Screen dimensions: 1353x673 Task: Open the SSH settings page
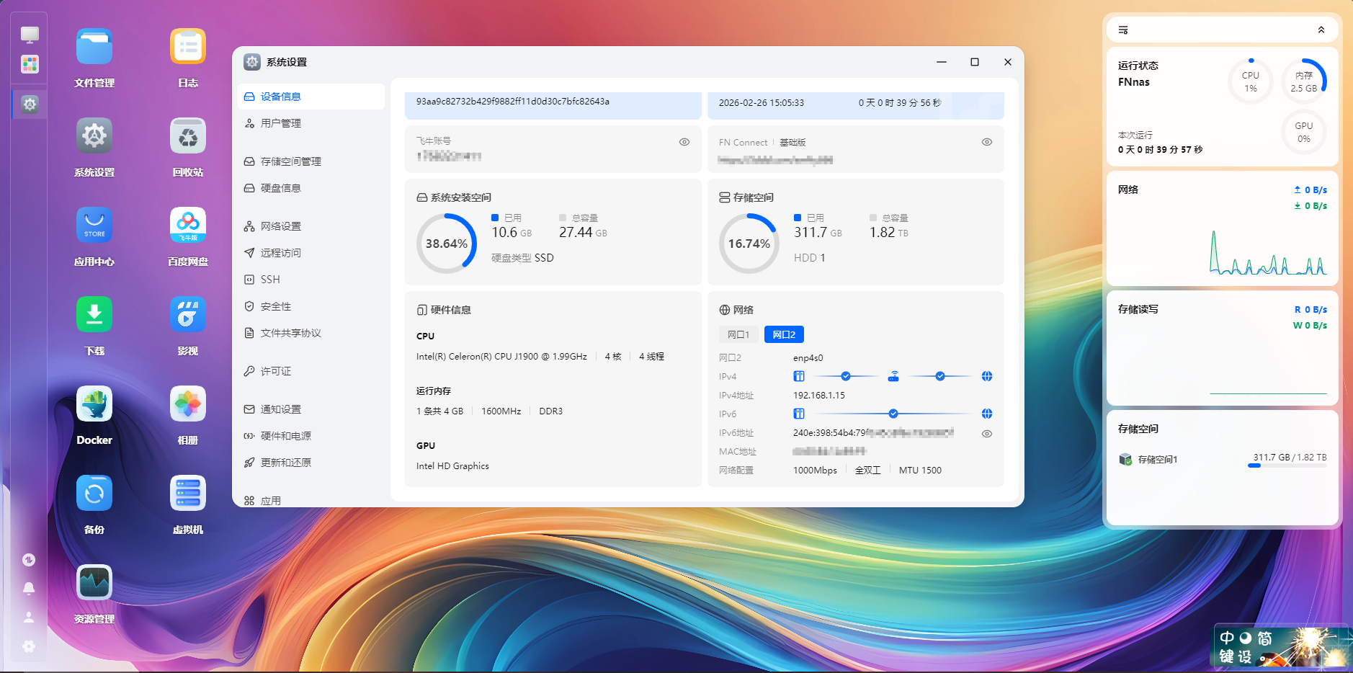(x=270, y=280)
